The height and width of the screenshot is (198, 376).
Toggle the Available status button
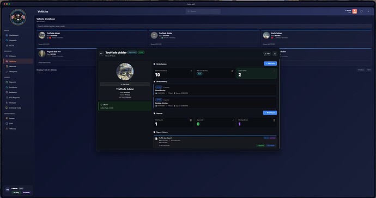click(x=26, y=193)
